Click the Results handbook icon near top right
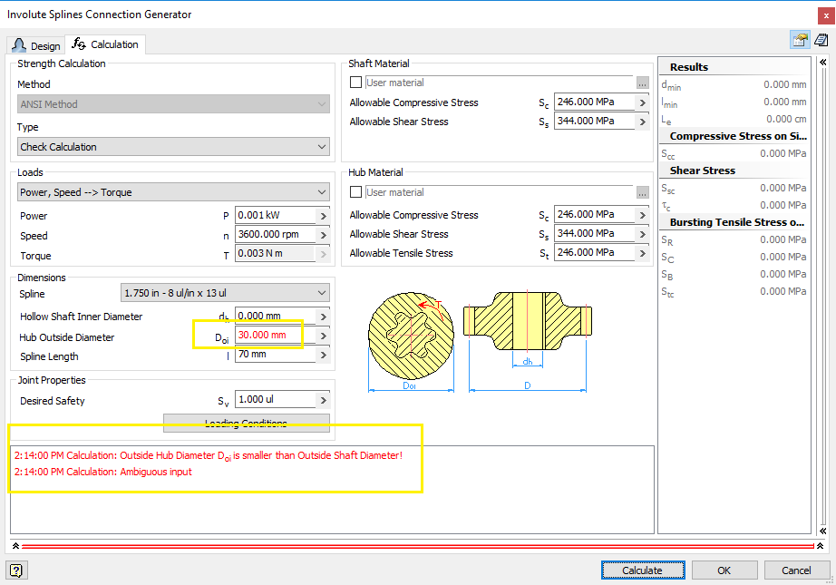836x585 pixels. tap(801, 39)
